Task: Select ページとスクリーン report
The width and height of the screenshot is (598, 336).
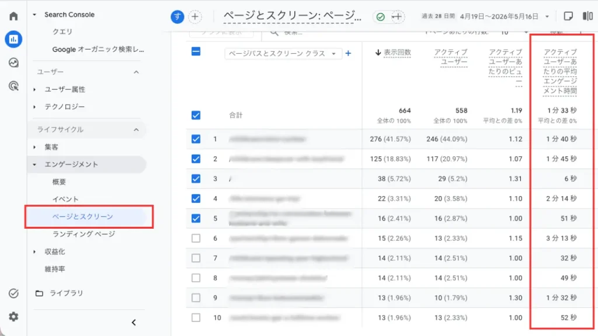Action: (x=83, y=216)
